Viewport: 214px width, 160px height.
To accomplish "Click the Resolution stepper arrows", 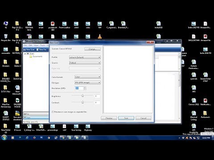I will (85, 88).
